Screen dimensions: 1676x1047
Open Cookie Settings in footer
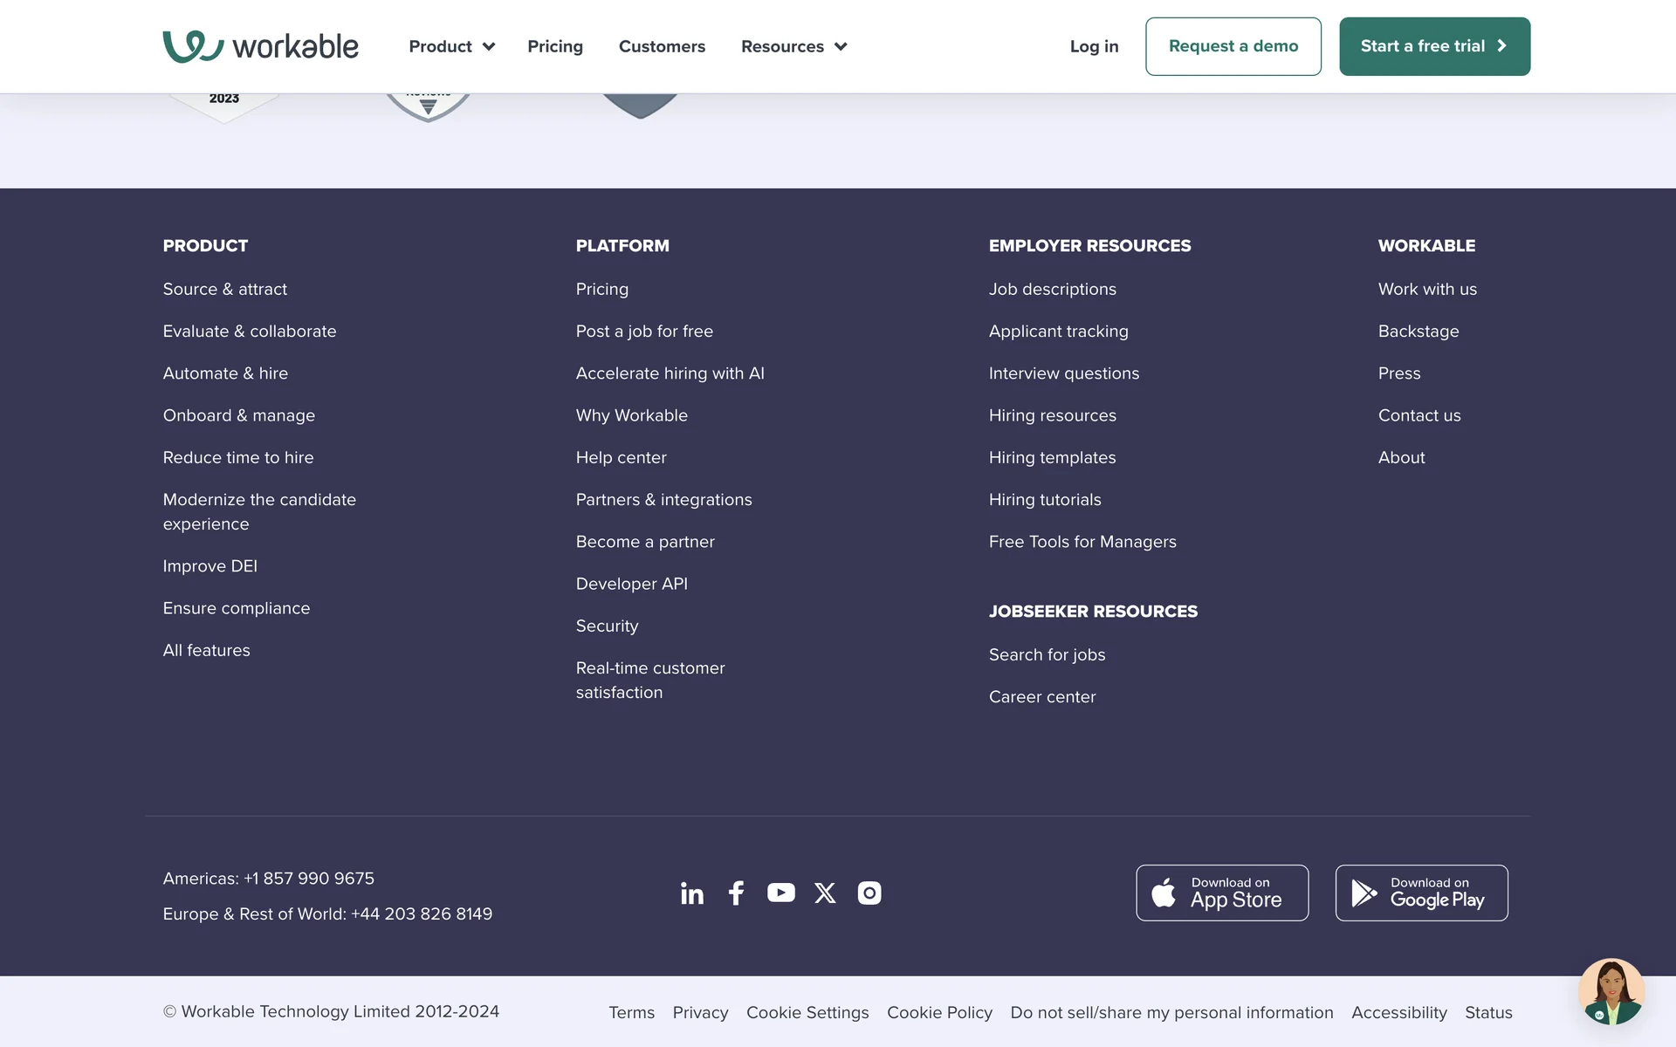[x=807, y=1012]
